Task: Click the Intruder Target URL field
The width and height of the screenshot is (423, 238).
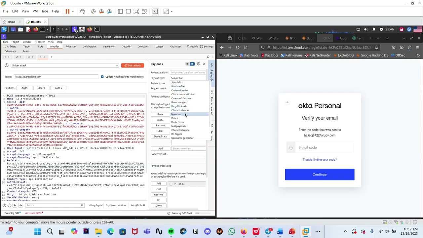Action: 56,77
